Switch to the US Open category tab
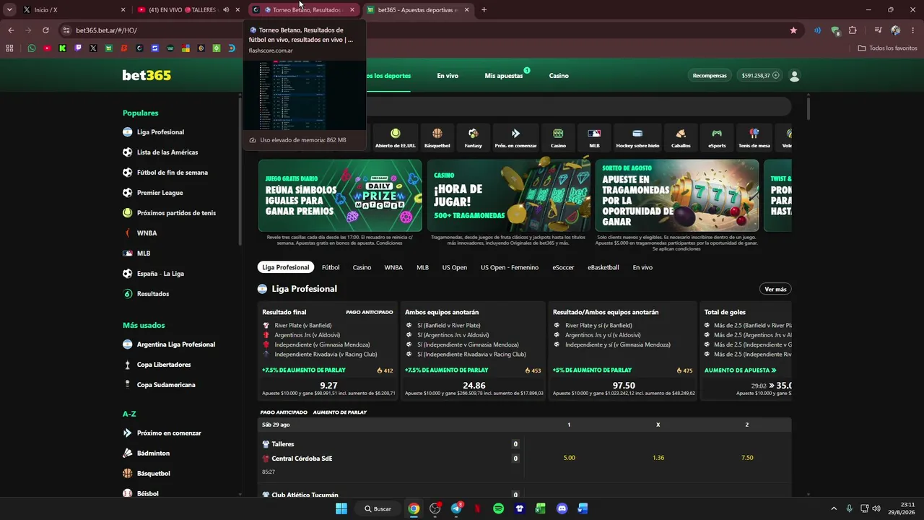This screenshot has height=520, width=924. point(455,267)
